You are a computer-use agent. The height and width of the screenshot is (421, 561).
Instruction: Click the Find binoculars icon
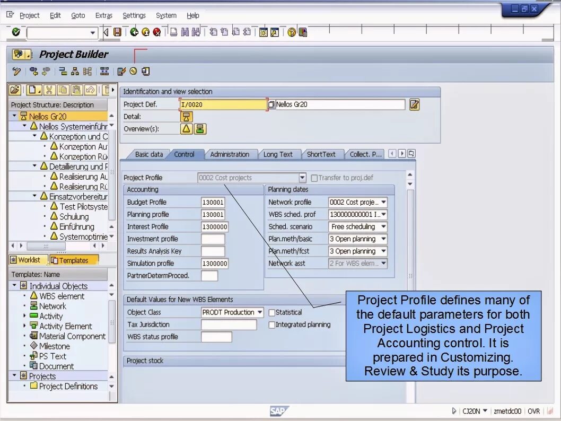click(x=185, y=32)
